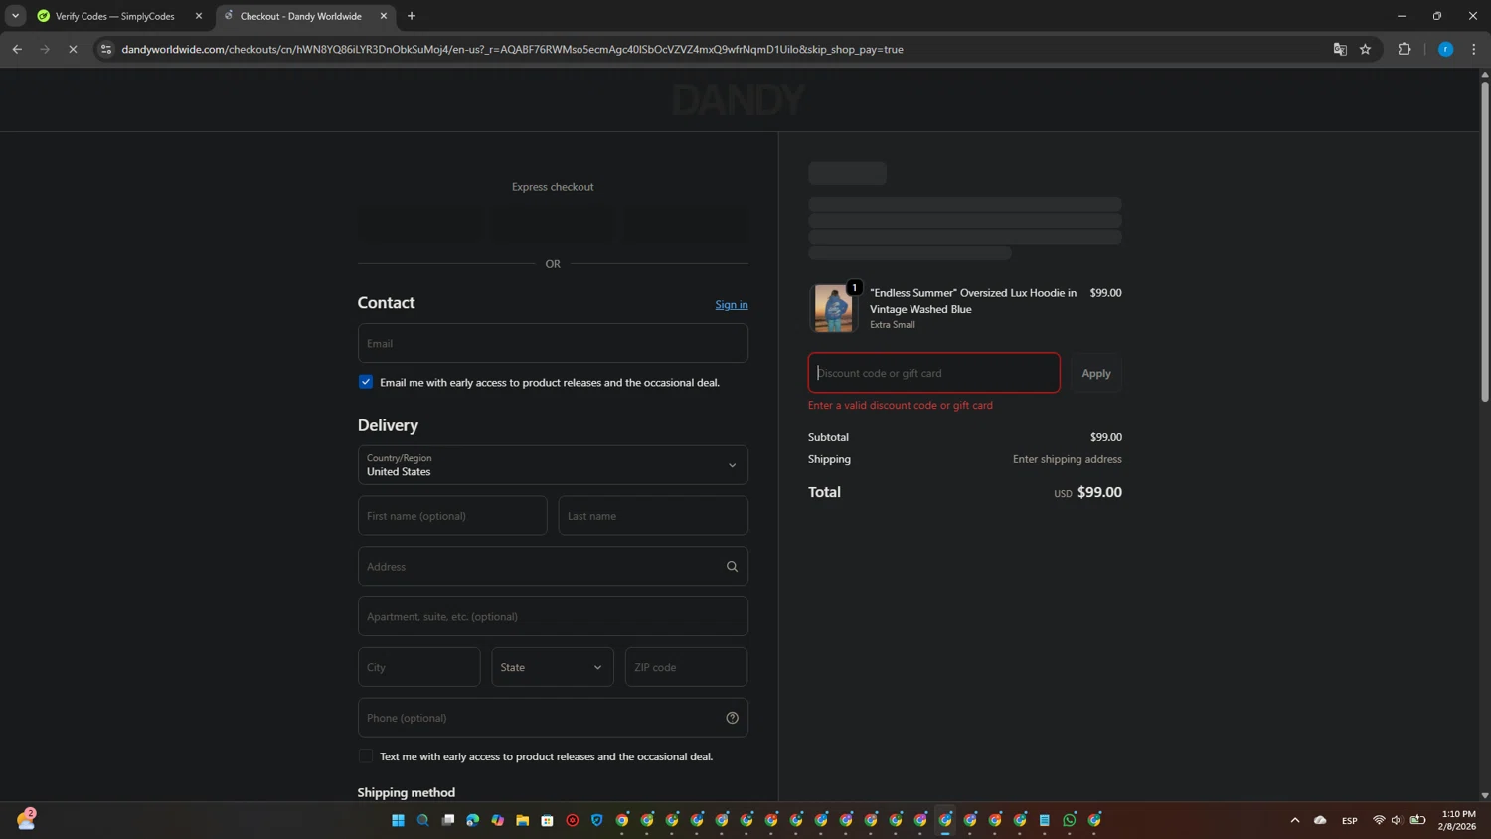Open a new browser tab
The width and height of the screenshot is (1491, 839).
[x=412, y=16]
